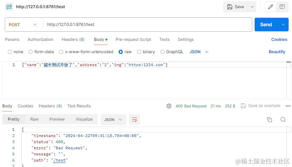This screenshot has height=167, width=292.
Task: Switch the response view to Raw
Action: [x=34, y=119]
